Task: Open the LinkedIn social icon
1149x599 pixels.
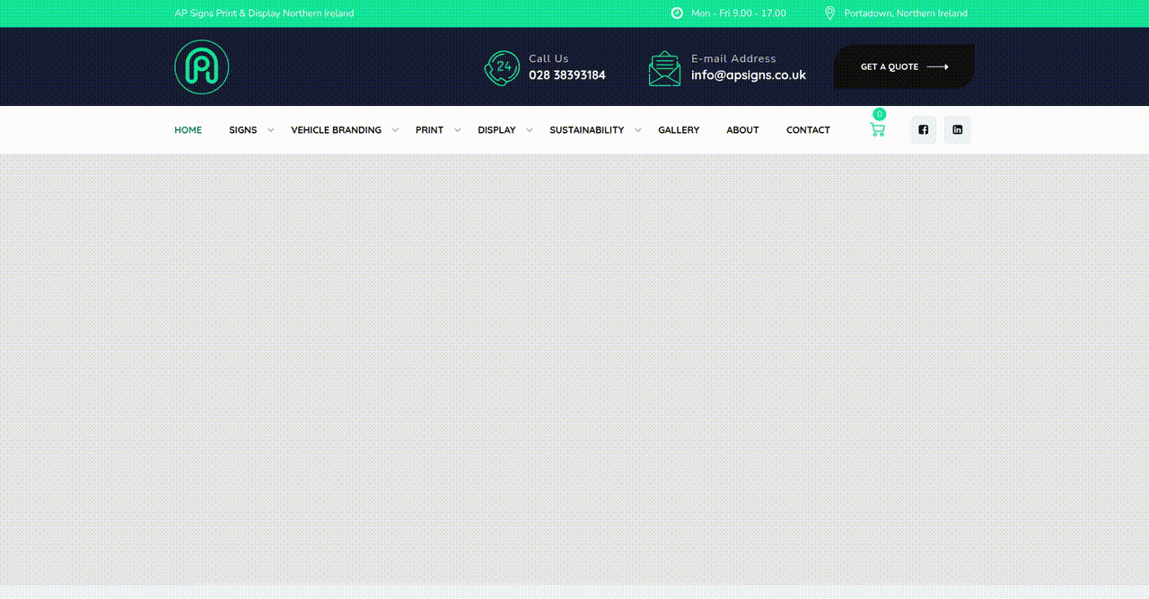Action: tap(958, 130)
